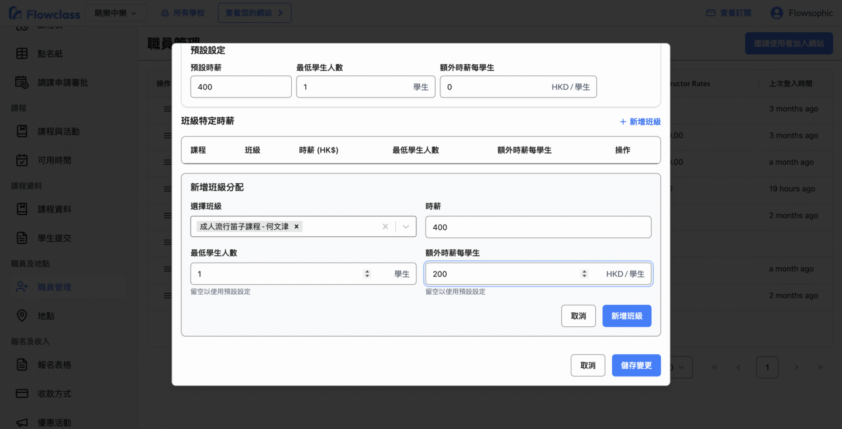Image resolution: width=842 pixels, height=429 pixels.
Task: Click the 儲存變更 button
Action: point(636,365)
